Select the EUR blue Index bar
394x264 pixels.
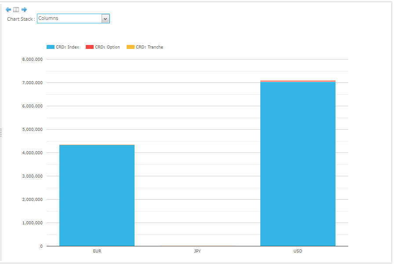coord(97,196)
